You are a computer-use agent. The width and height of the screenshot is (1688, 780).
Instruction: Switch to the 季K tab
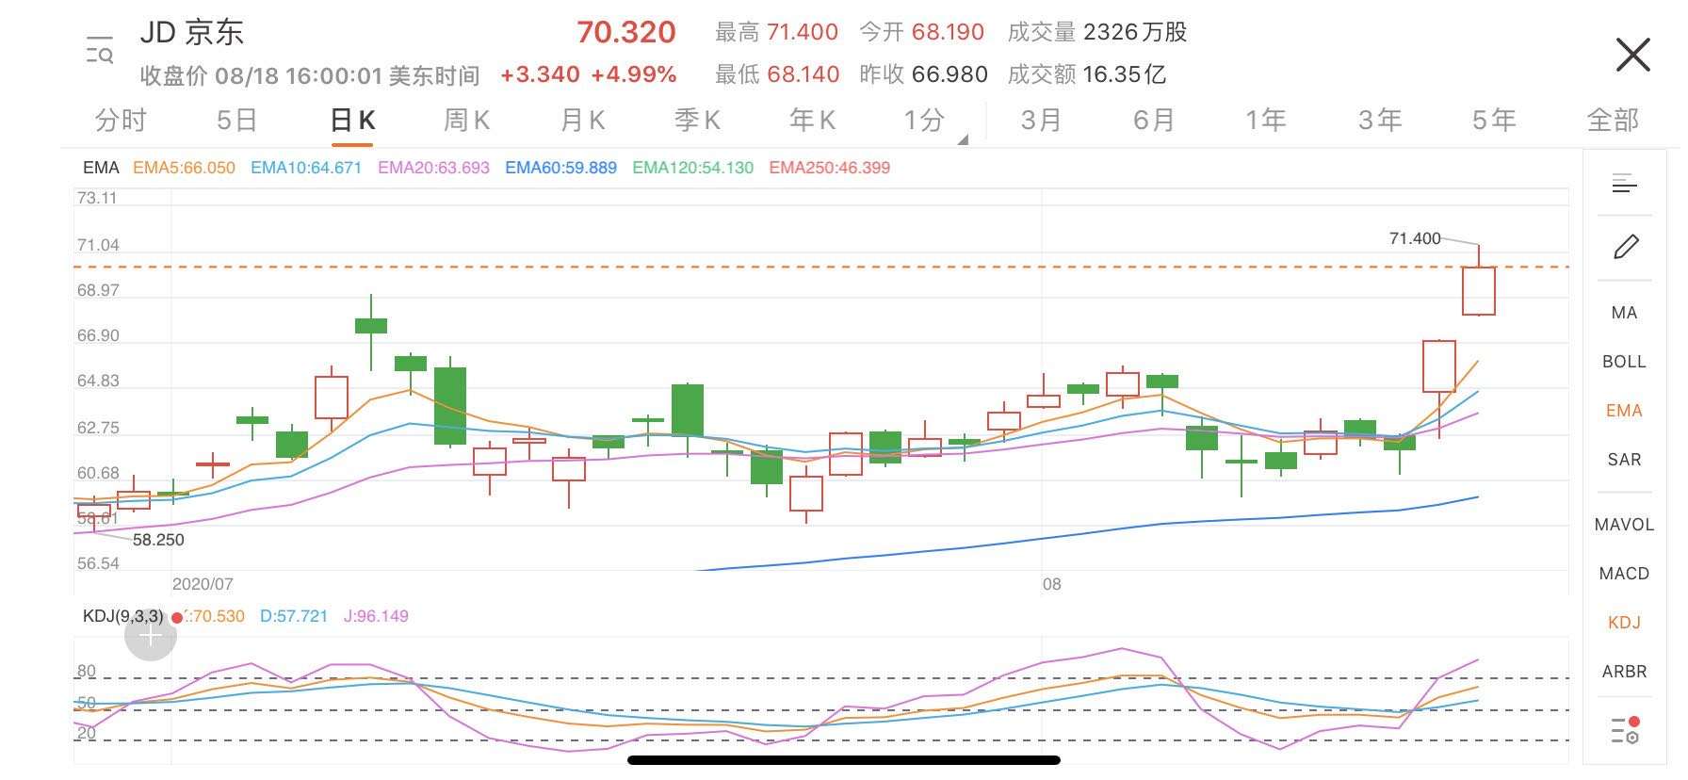pos(697,120)
